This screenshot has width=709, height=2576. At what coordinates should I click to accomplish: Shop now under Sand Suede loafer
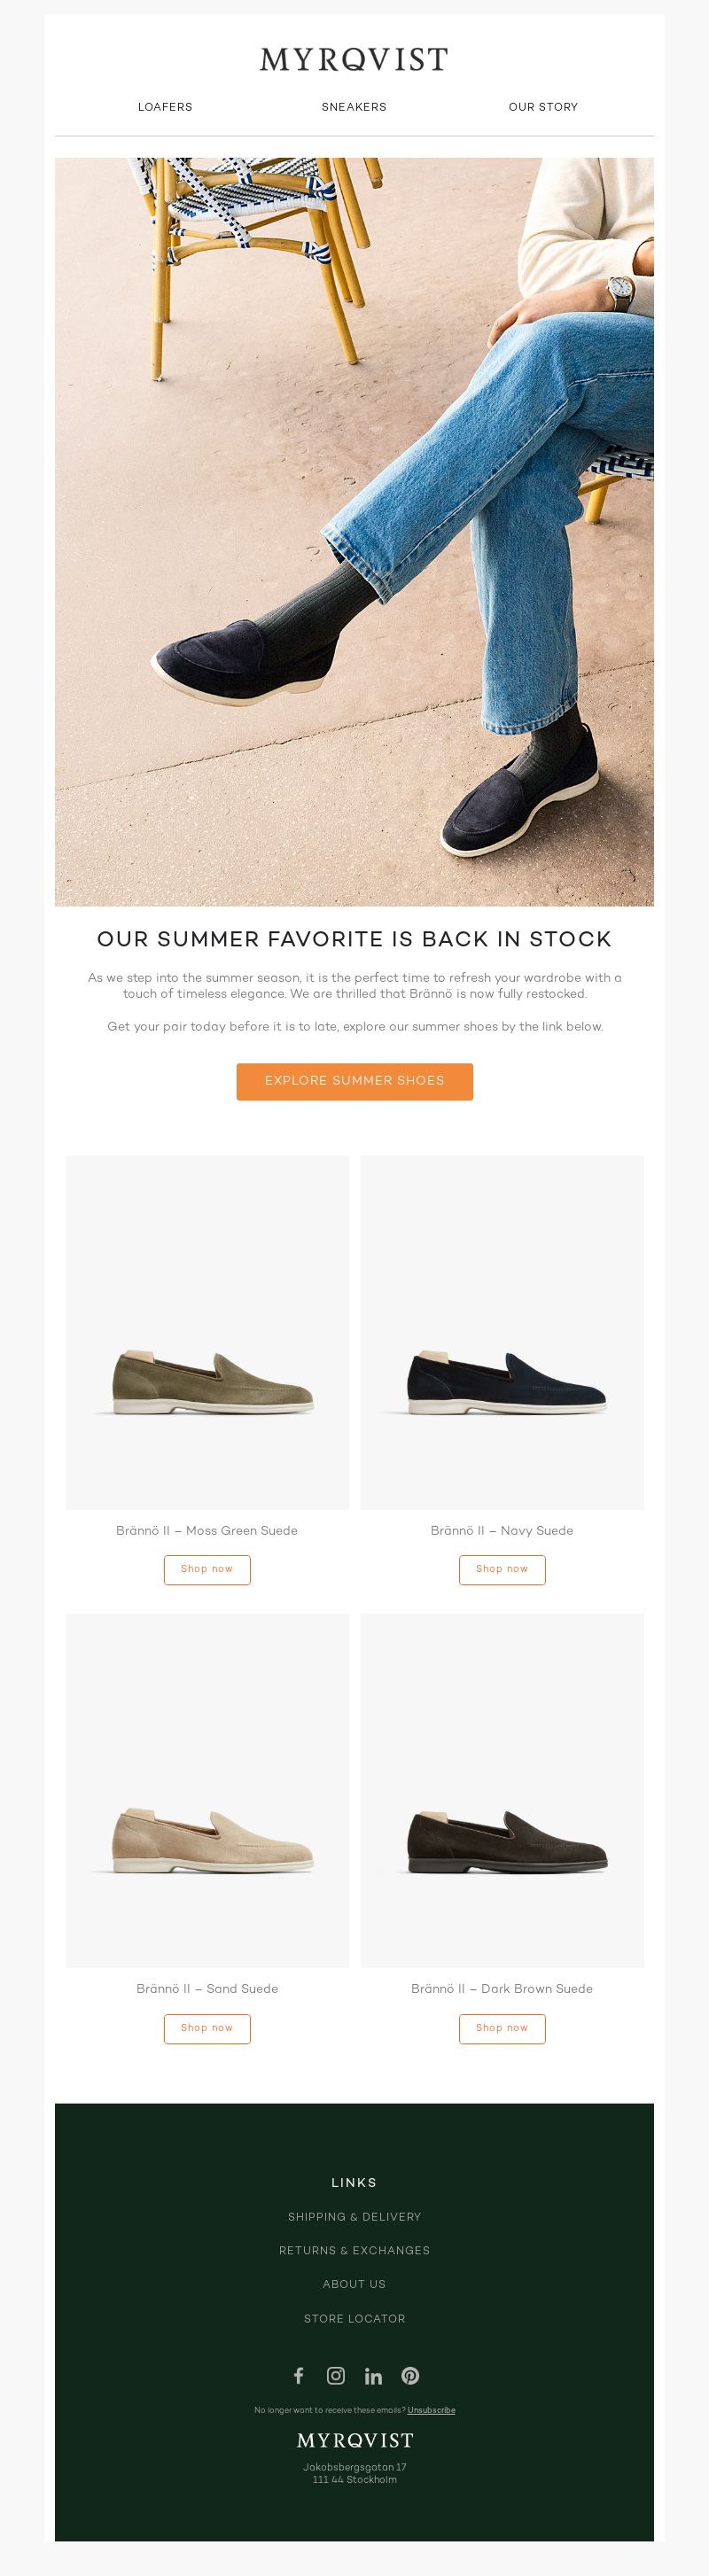(207, 2028)
